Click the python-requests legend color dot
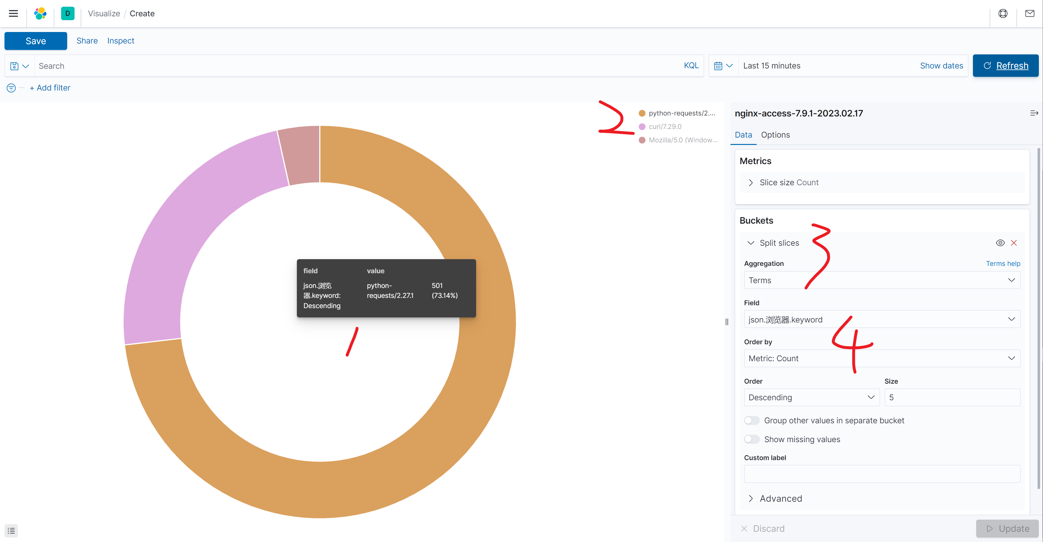Viewport: 1043px width, 542px height. click(x=642, y=113)
